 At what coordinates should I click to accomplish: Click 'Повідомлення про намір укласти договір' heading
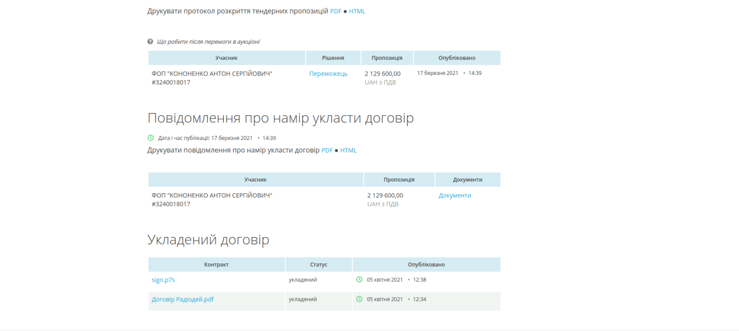tap(280, 118)
